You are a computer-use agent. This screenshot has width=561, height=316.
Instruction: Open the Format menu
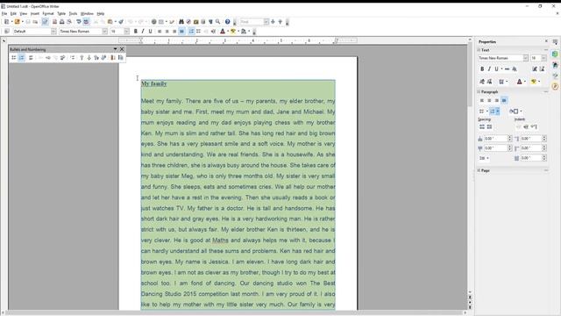(x=48, y=14)
